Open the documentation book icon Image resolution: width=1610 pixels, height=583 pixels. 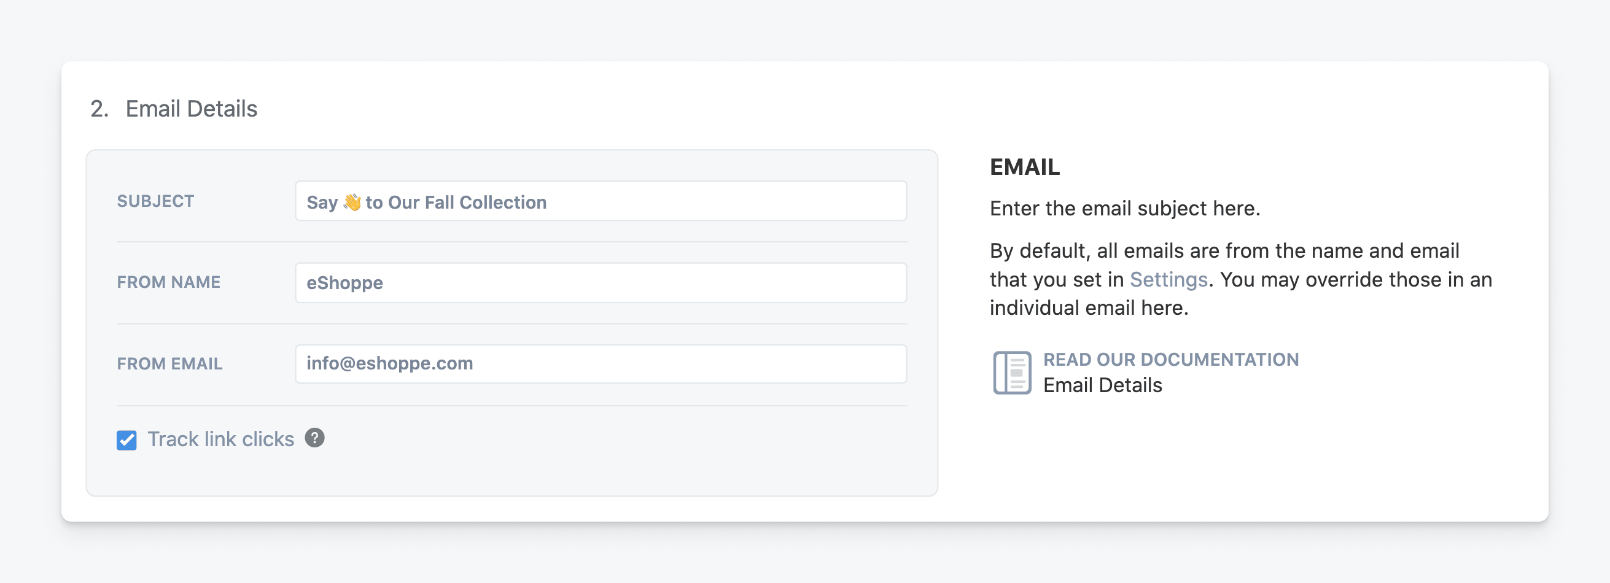click(1012, 373)
